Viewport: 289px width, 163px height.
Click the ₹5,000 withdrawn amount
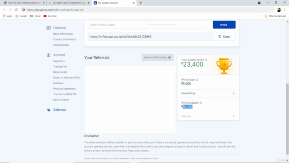pos(186,83)
